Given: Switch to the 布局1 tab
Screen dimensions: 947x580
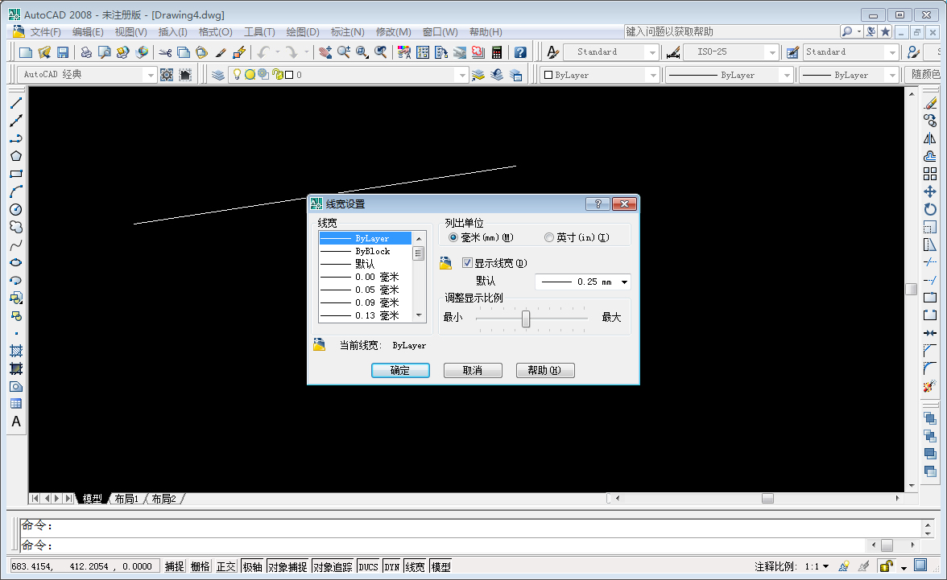Looking at the screenshot, I should (126, 498).
